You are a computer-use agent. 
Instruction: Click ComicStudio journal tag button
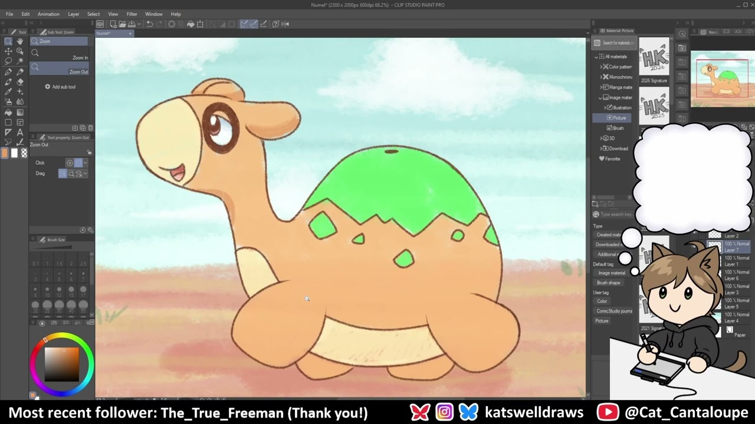[x=613, y=311]
